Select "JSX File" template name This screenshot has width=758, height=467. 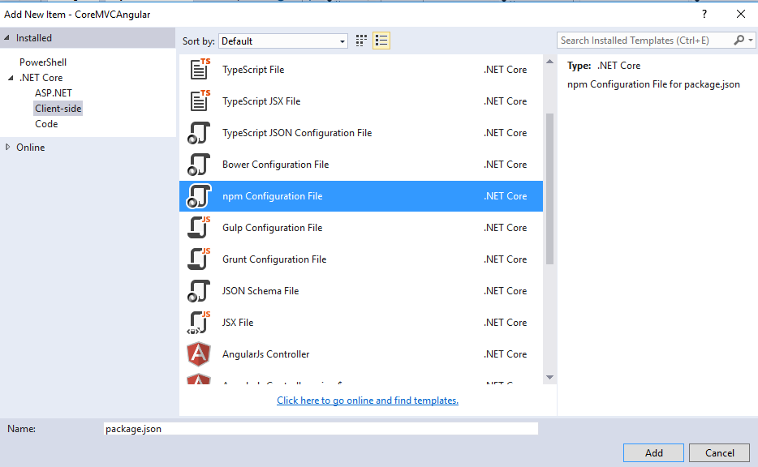click(238, 323)
